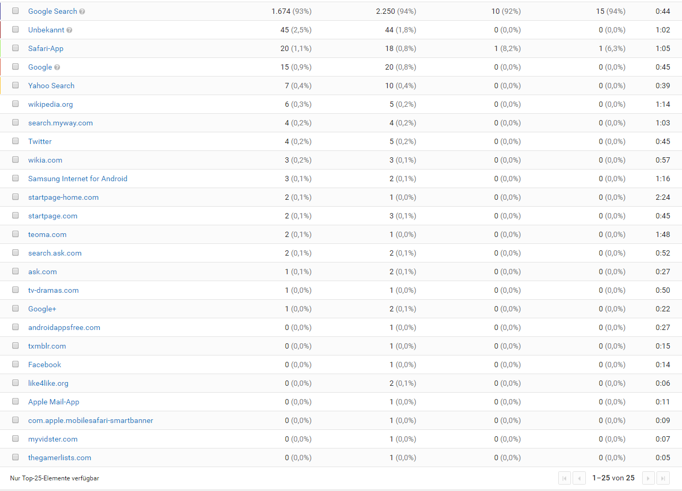
Task: Click help icon beside Unbekannt
Action: (x=70, y=30)
